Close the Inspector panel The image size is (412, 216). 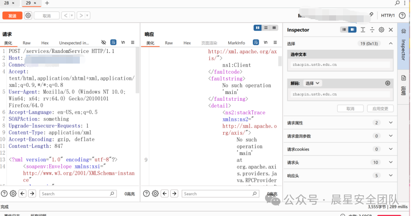point(391,29)
